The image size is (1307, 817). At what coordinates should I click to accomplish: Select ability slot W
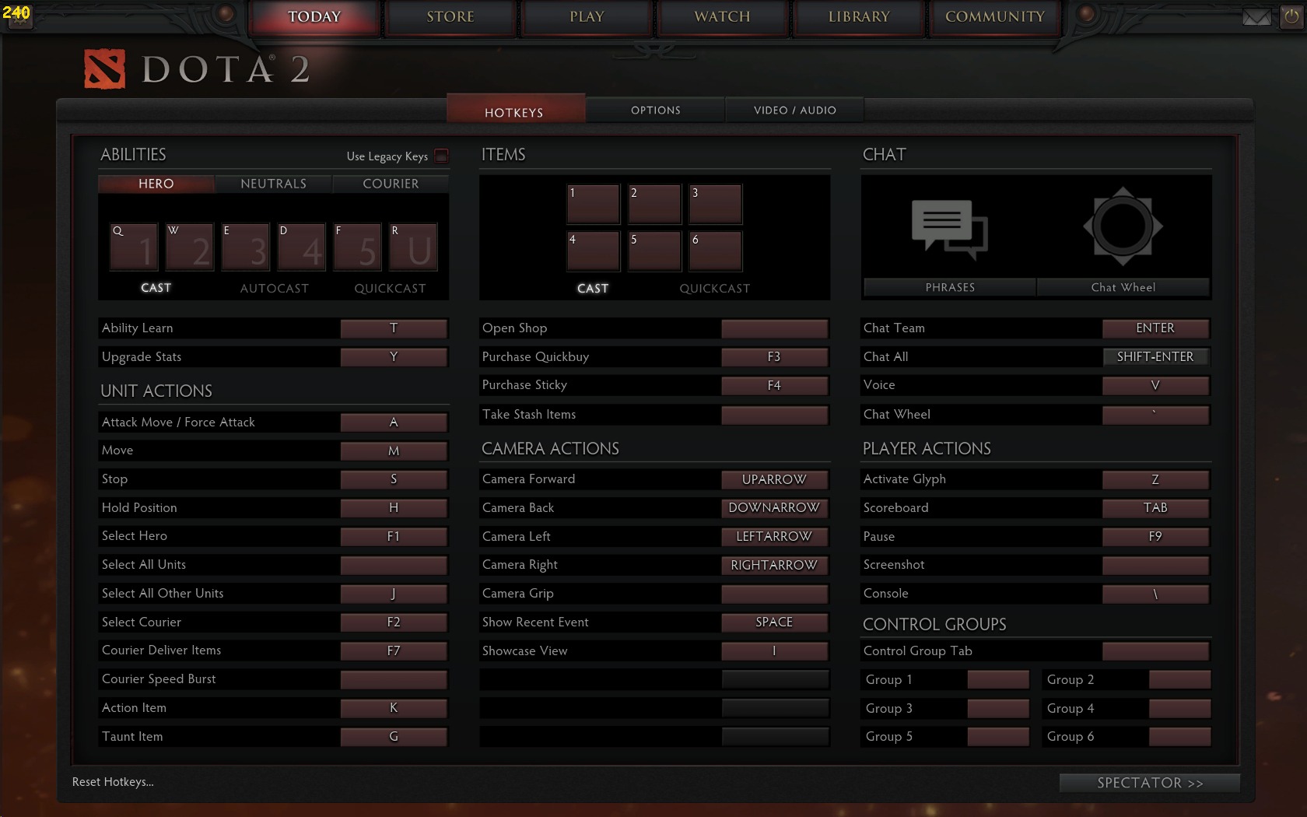point(190,247)
